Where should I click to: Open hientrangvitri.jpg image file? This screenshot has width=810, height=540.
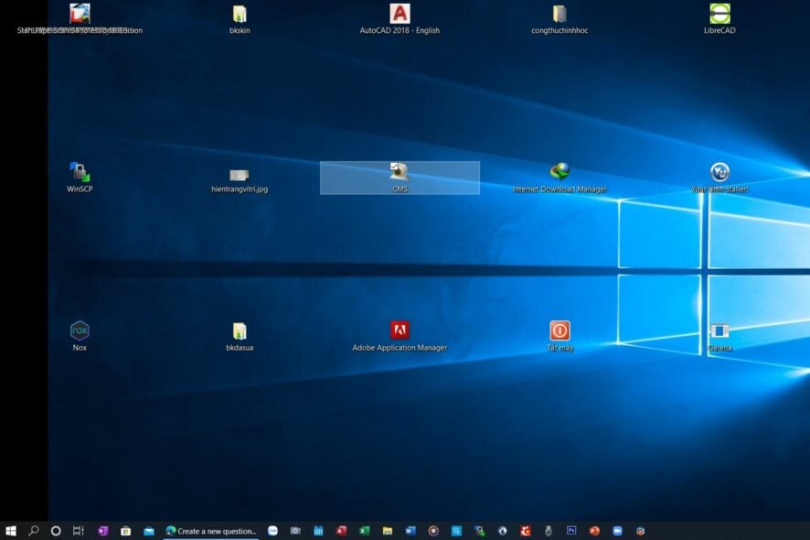(x=240, y=174)
